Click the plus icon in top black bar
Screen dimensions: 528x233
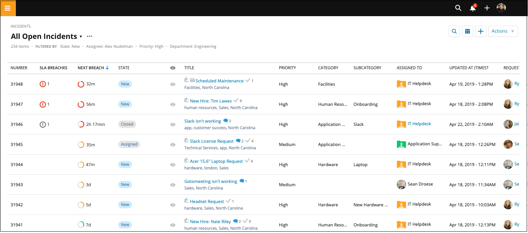(487, 8)
